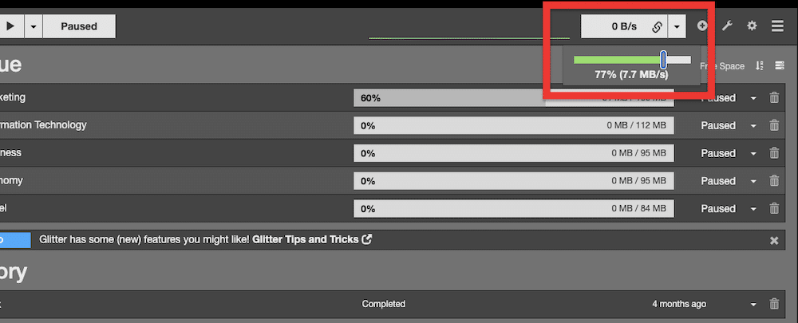This screenshot has height=323, width=798.
Task: Expand the dropdown arrow next to play button
Action: coord(34,26)
